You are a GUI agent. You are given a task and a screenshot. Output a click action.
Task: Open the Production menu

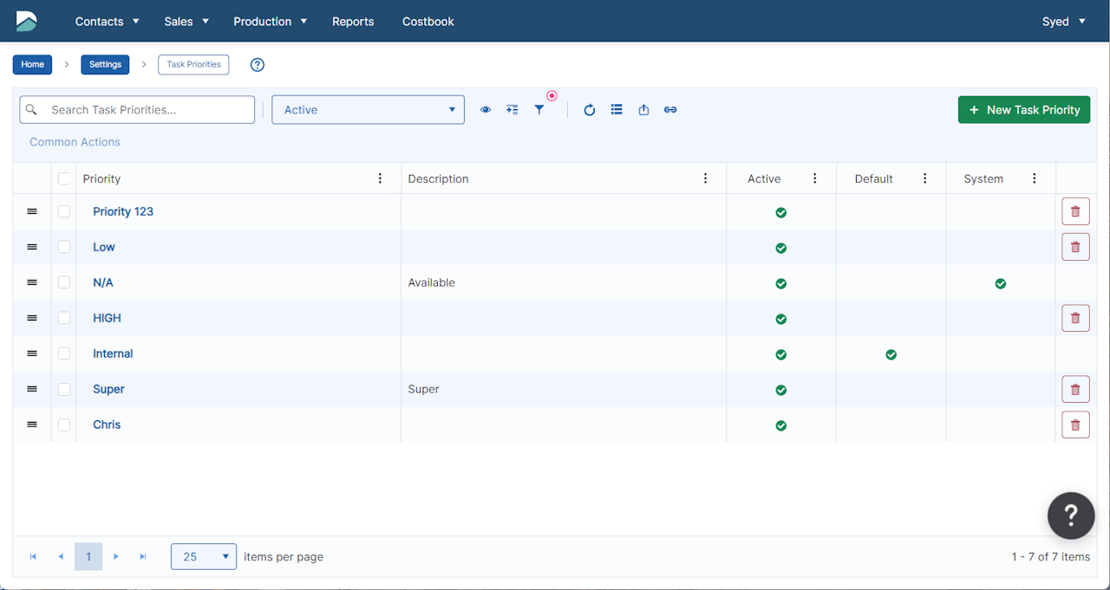(270, 22)
